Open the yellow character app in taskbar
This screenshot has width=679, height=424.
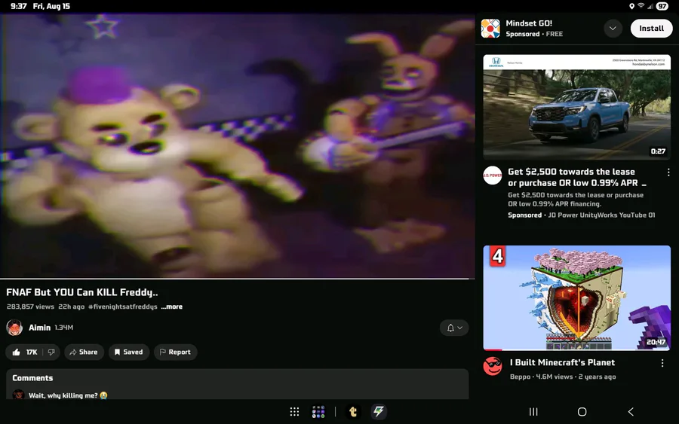(x=353, y=412)
